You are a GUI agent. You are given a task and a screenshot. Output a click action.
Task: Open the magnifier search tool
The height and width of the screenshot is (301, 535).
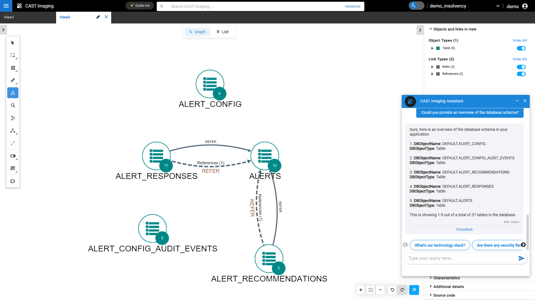pyautogui.click(x=13, y=106)
